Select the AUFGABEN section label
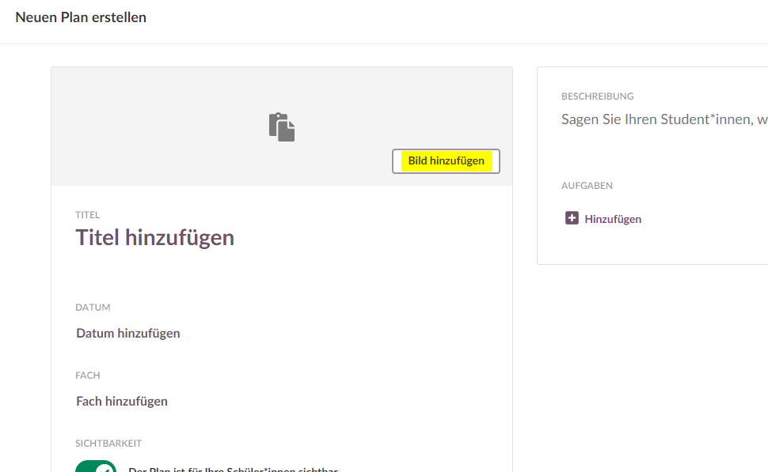The height and width of the screenshot is (472, 768). pos(587,186)
